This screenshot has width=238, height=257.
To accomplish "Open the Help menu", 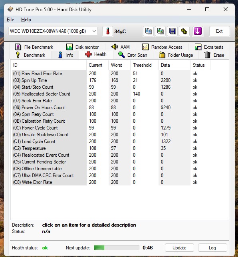I will 26,20.
